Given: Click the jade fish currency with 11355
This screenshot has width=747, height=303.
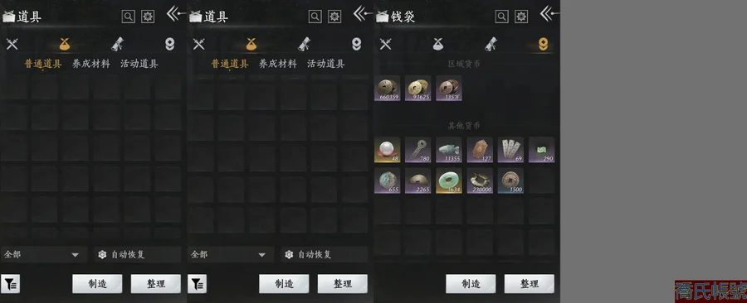Looking at the screenshot, I should click(x=449, y=150).
